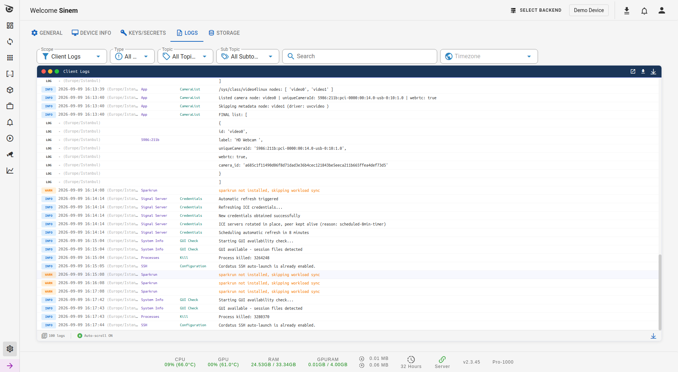Click the sync arrows icon in the sidebar
Image resolution: width=678 pixels, height=372 pixels.
(10, 41)
